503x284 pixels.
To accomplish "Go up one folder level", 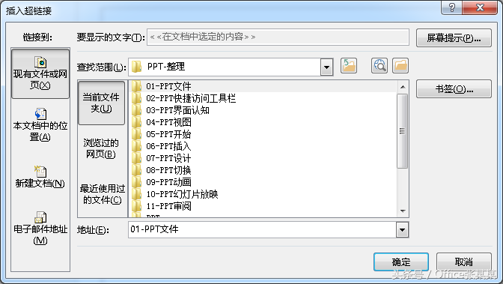I will click(349, 66).
